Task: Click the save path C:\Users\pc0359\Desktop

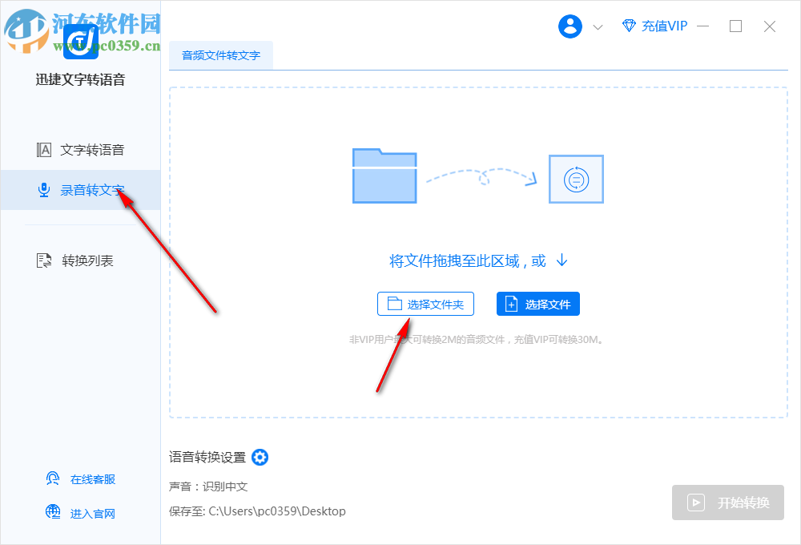Action: click(x=277, y=511)
